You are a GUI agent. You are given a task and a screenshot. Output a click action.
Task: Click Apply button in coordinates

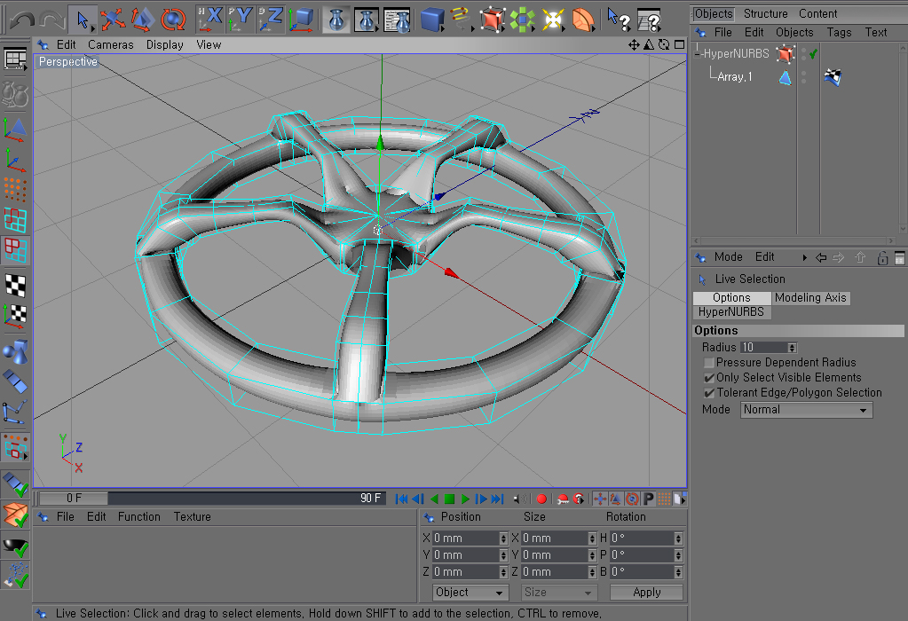pos(646,592)
